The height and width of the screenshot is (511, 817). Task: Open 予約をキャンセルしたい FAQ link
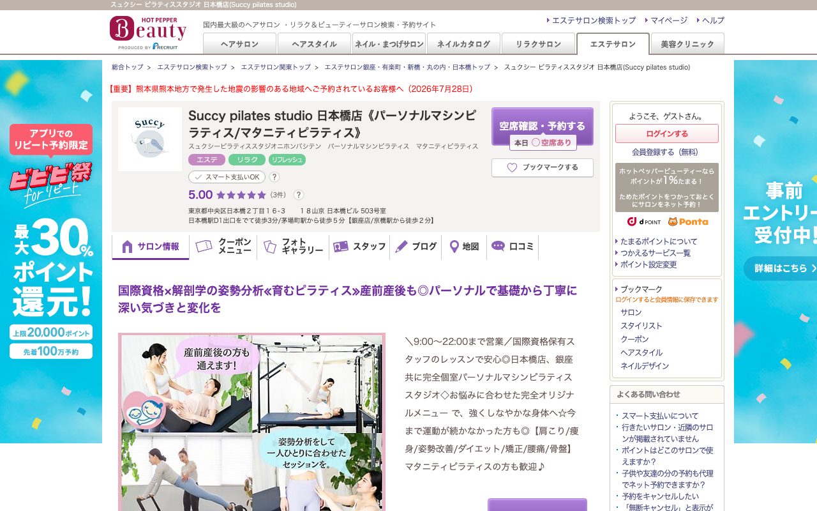[x=660, y=496]
